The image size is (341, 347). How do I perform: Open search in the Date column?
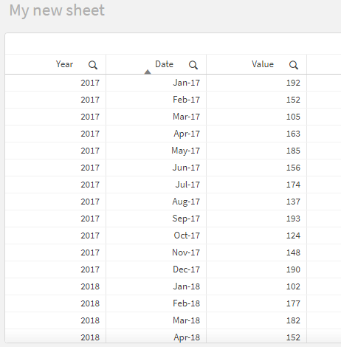pyautogui.click(x=193, y=65)
